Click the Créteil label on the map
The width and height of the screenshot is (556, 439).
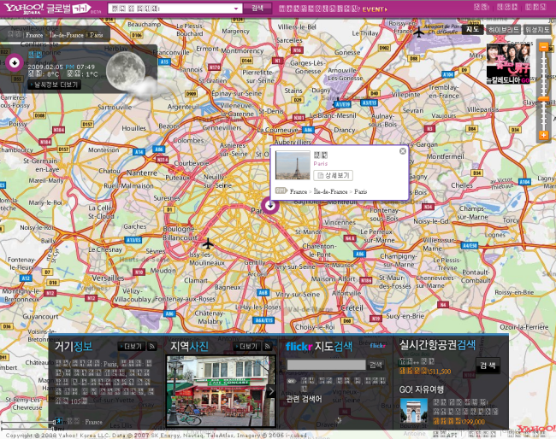(x=352, y=308)
